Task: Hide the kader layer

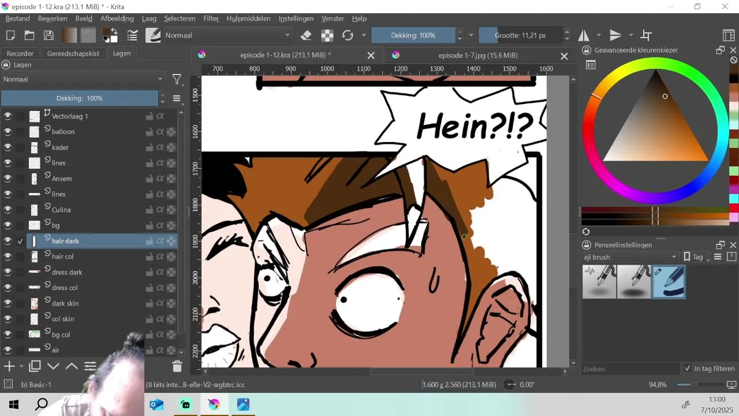Action: click(x=8, y=147)
